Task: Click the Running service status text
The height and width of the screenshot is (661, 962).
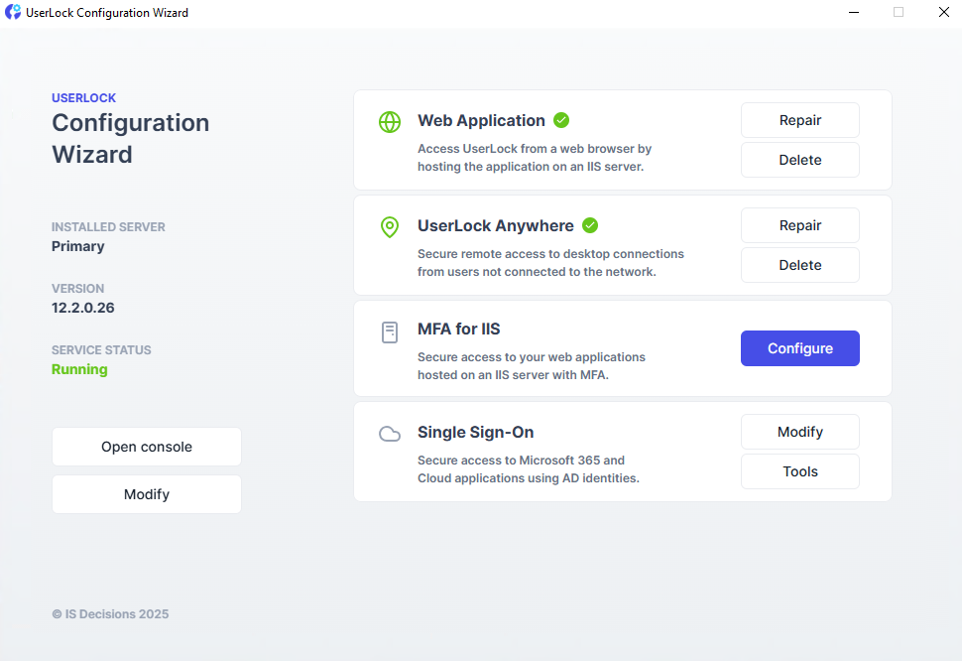Action: [x=79, y=369]
